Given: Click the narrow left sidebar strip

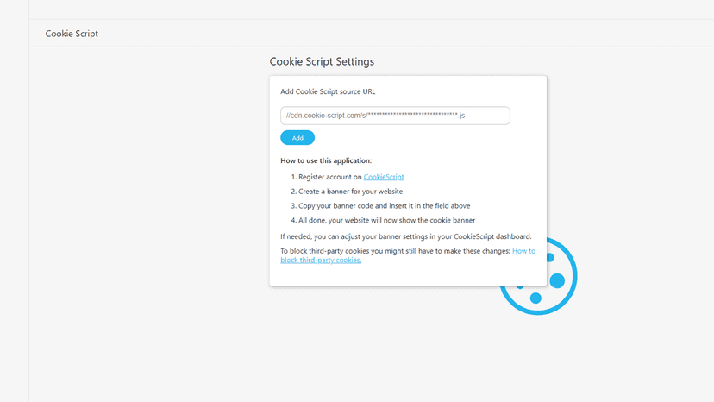Looking at the screenshot, I should tap(15, 201).
